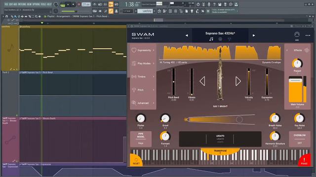The height and width of the screenshot is (177, 316).
Task: Toggle the PIPE MODEL Keys button
Action: tap(141, 139)
